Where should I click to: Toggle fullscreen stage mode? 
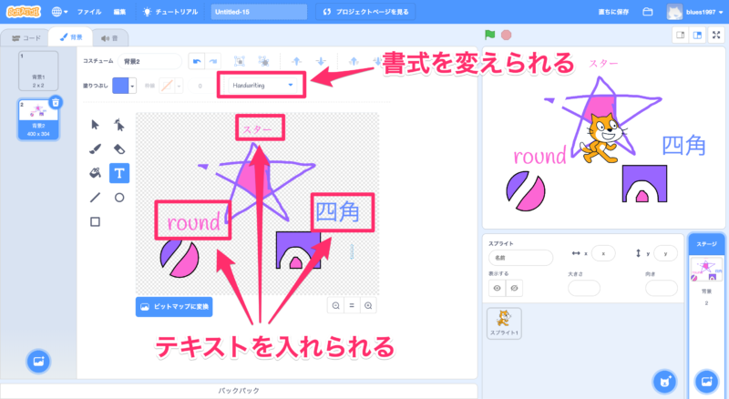tap(716, 35)
